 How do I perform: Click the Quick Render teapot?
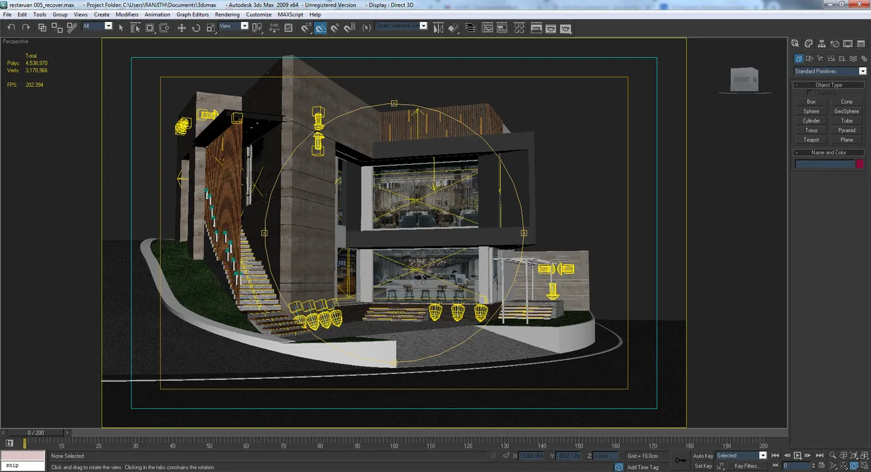[x=565, y=27]
